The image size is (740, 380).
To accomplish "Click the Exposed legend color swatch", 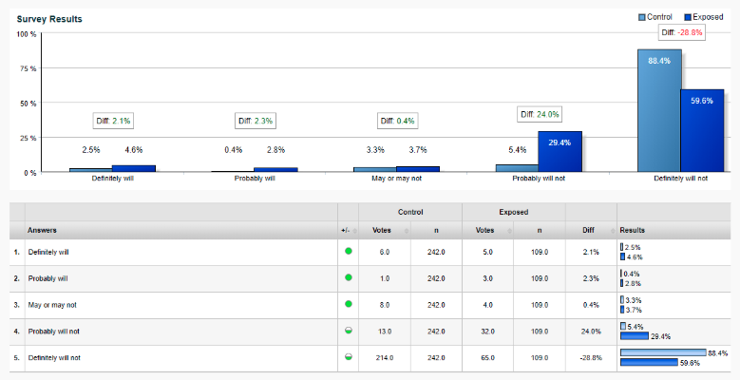I will click(689, 17).
